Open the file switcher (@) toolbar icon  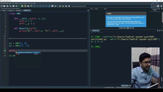coord(16,6)
